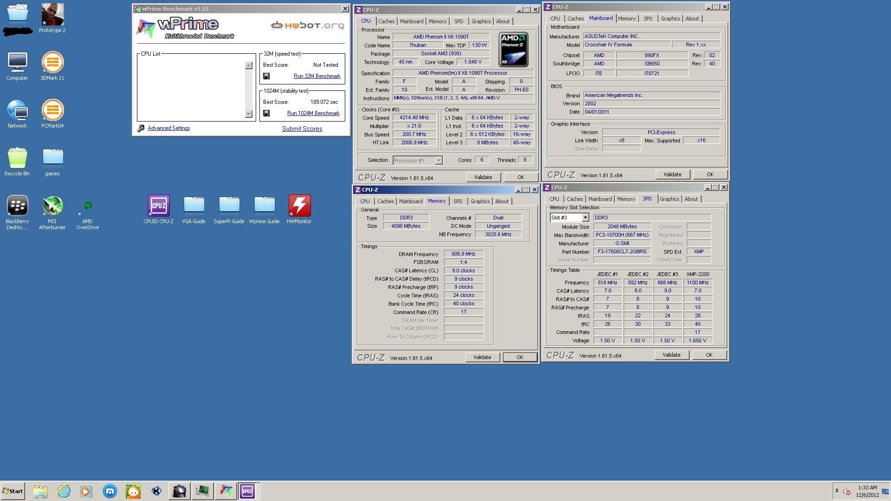Click Validate in CPU-Z processor window

[483, 177]
